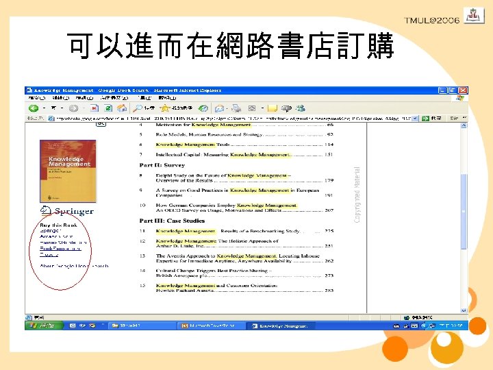Image resolution: width=493 pixels, height=370 pixels.
Task: Click the grey Forward arrow button
Action: coord(73,108)
